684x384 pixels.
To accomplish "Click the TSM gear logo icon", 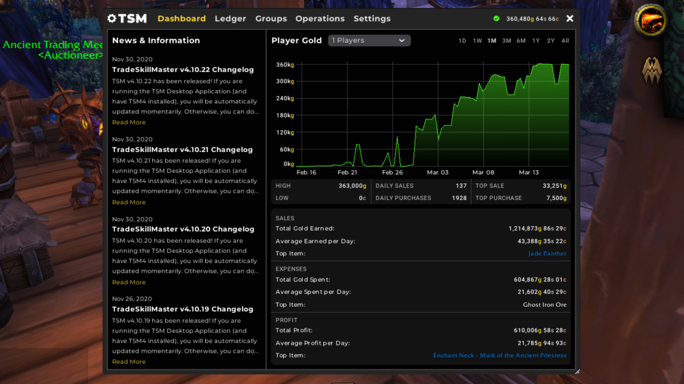I will click(x=112, y=18).
